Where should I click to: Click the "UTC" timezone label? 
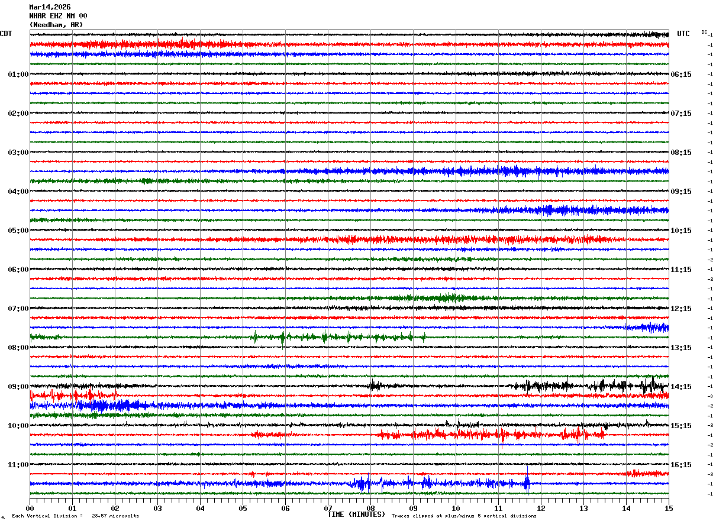click(x=683, y=34)
